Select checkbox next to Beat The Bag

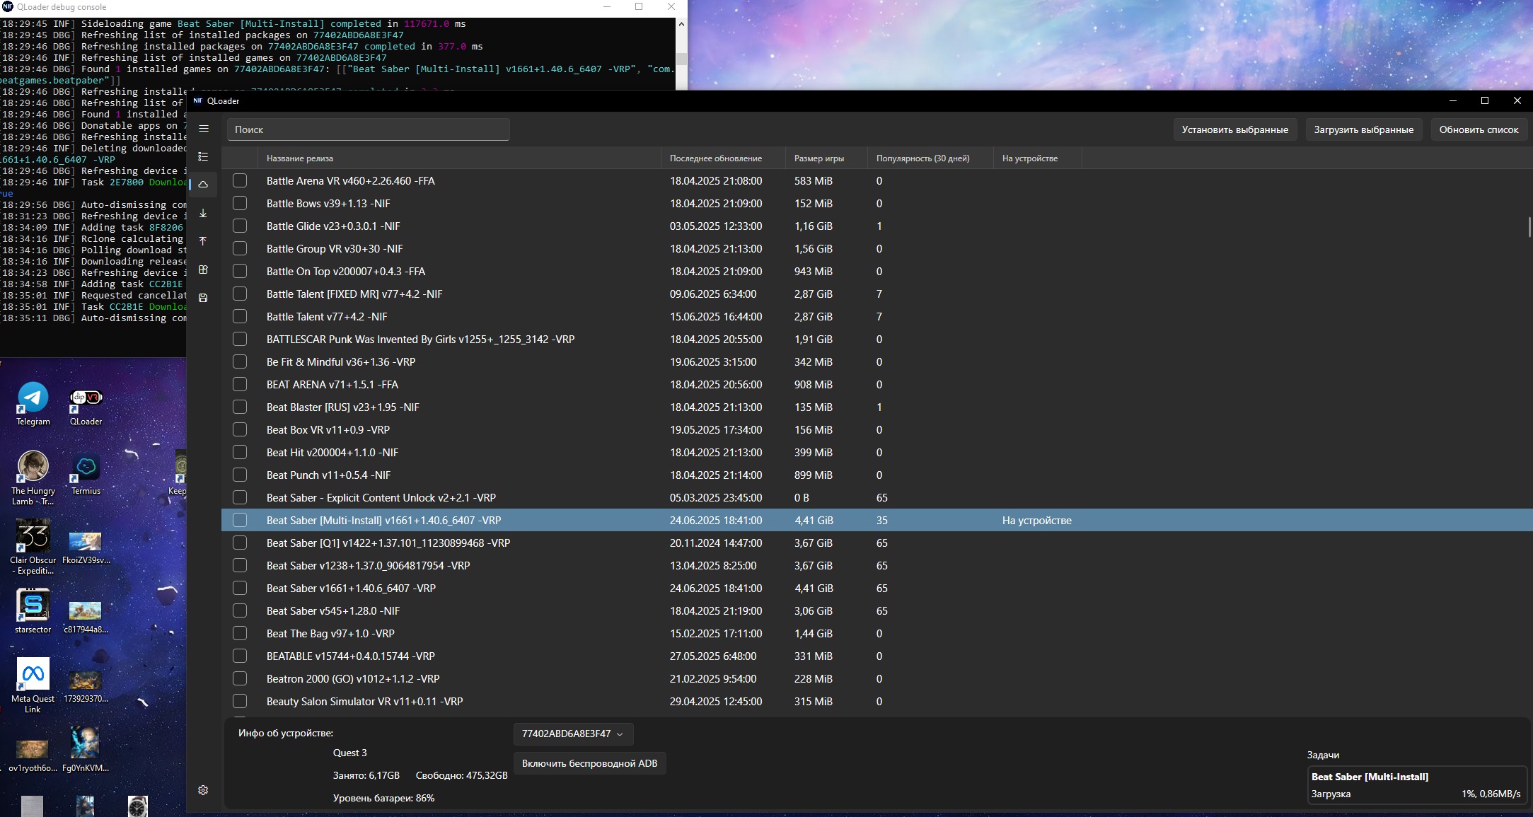240,634
